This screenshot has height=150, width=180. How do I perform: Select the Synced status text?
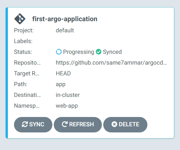click(112, 52)
